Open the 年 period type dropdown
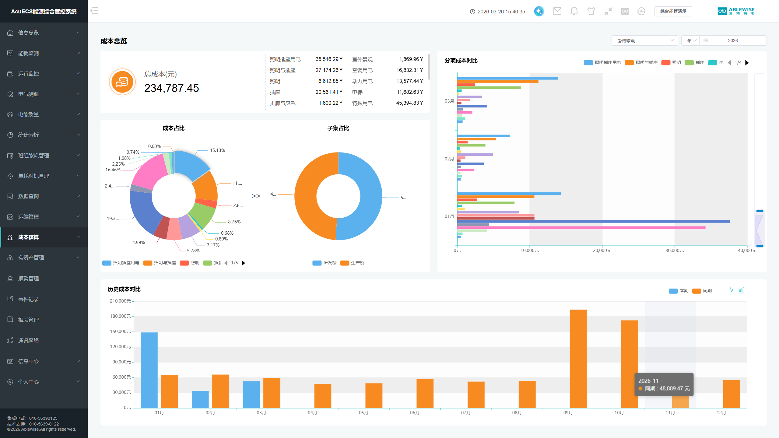 690,40
